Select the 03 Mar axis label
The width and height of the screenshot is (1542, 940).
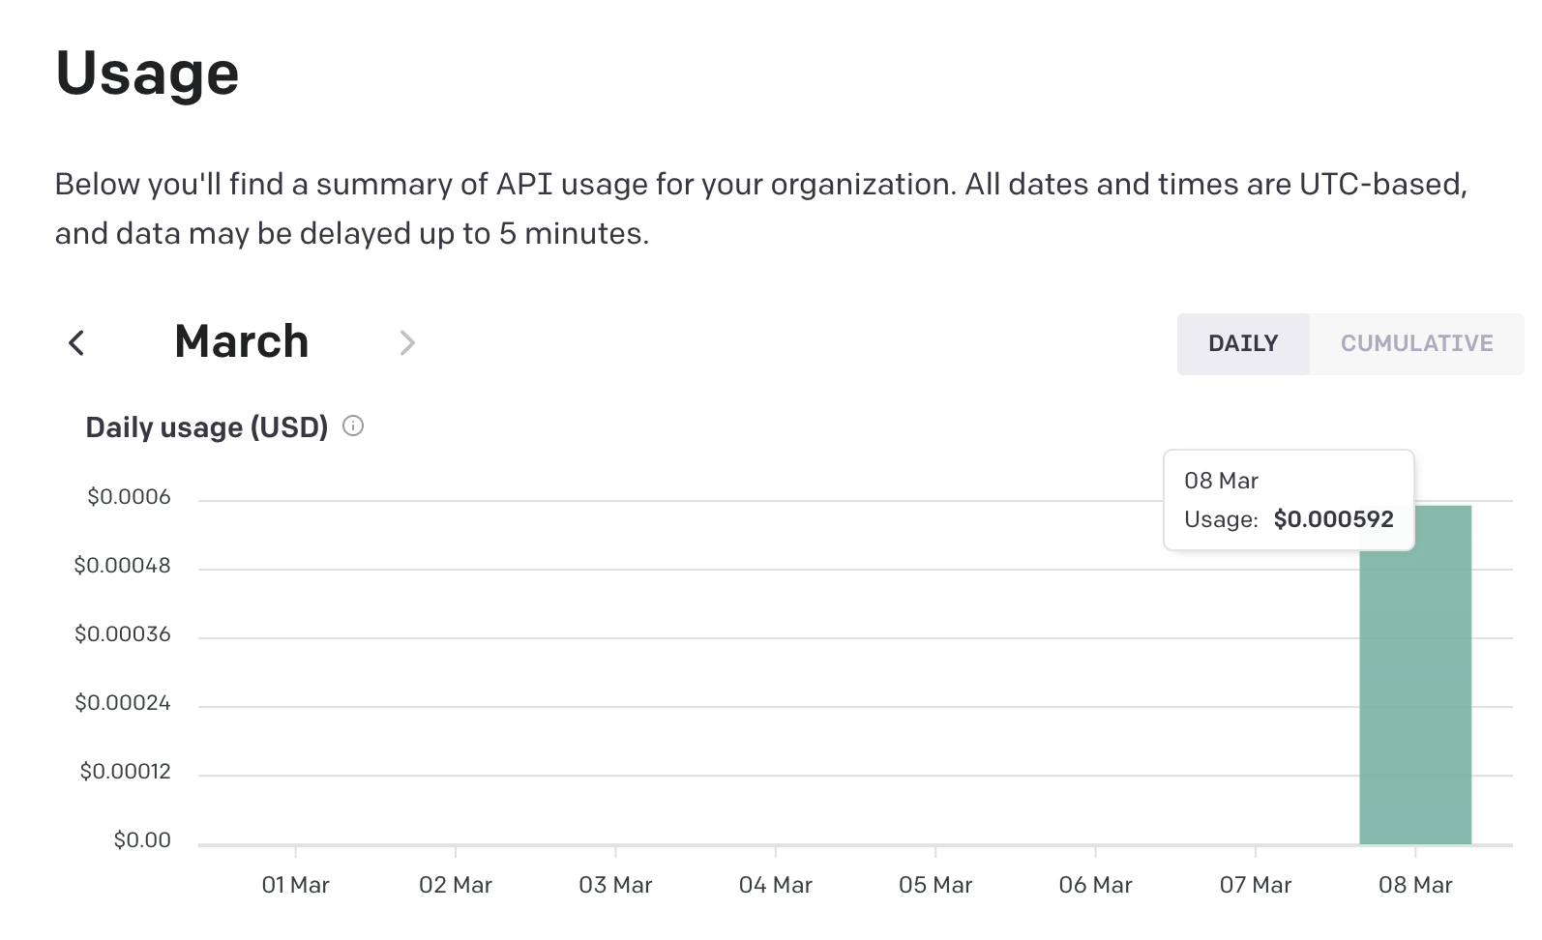tap(615, 885)
